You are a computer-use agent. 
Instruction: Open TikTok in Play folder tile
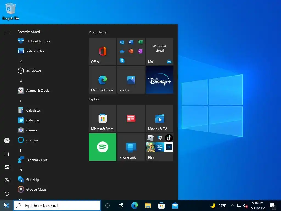click(169, 138)
